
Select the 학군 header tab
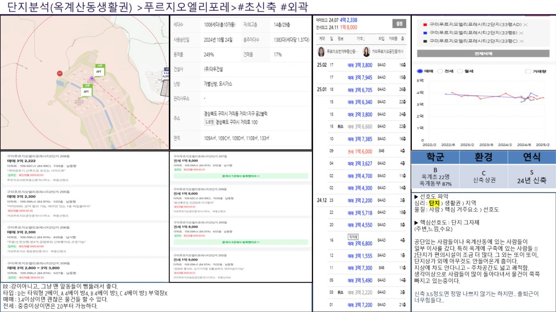click(x=435, y=157)
